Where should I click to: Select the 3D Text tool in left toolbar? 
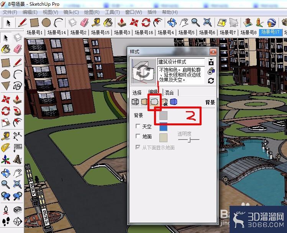18,159
